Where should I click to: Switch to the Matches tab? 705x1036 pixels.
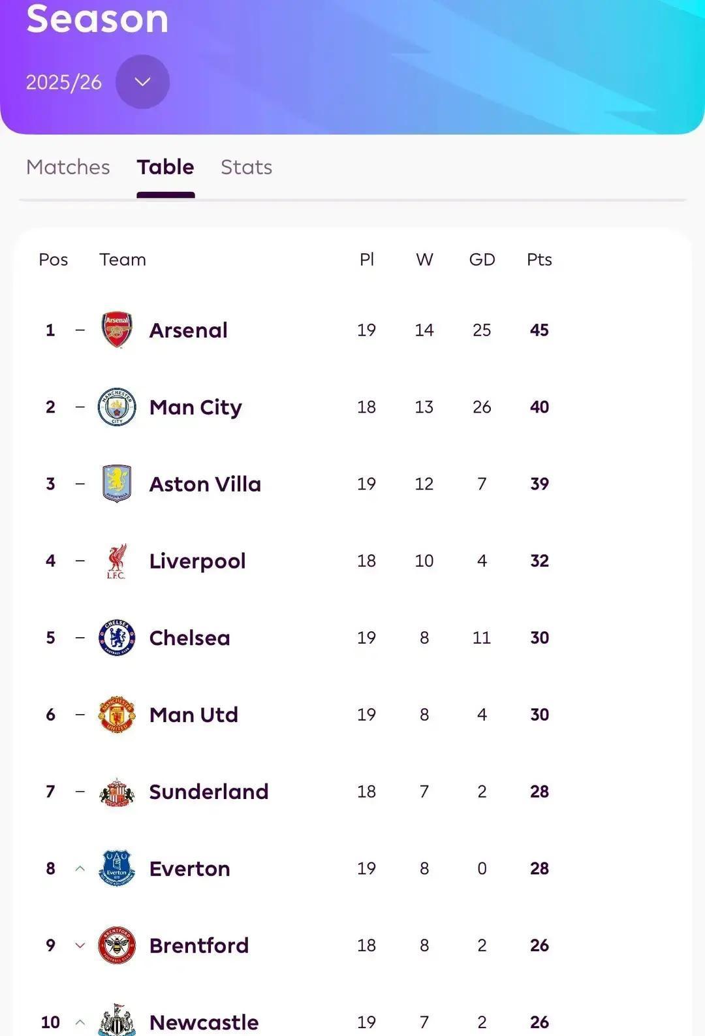click(68, 167)
